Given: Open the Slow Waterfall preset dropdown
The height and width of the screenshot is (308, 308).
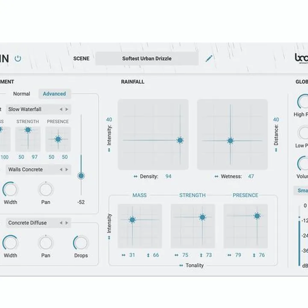Looking at the screenshot, I should tap(38, 109).
